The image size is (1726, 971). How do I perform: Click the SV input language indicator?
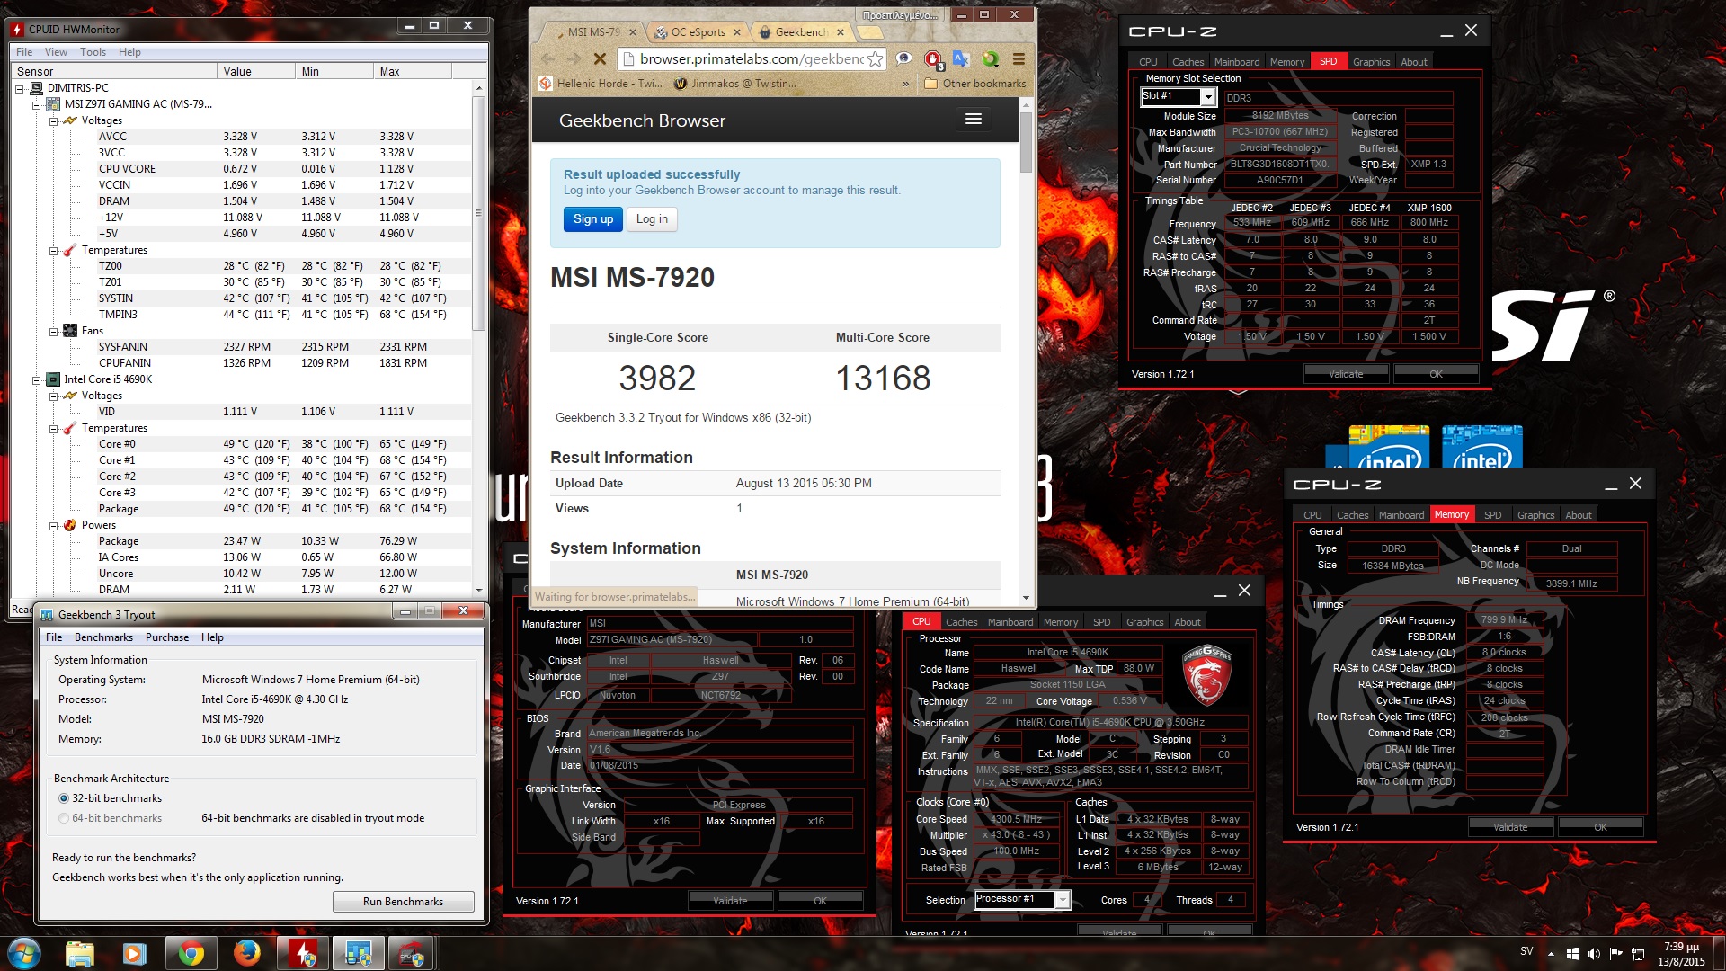click(1526, 951)
